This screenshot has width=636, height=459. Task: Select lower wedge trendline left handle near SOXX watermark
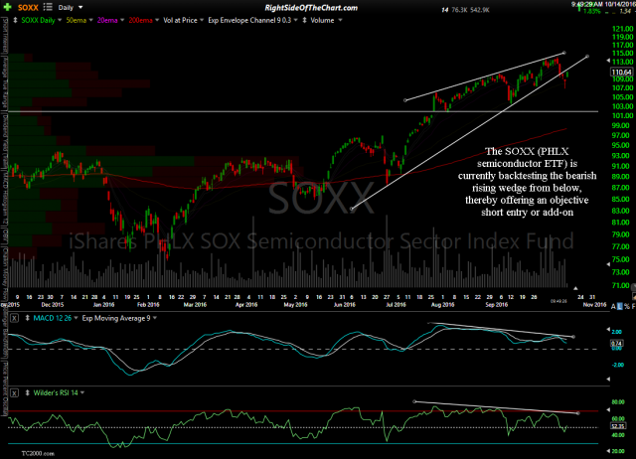click(x=351, y=209)
